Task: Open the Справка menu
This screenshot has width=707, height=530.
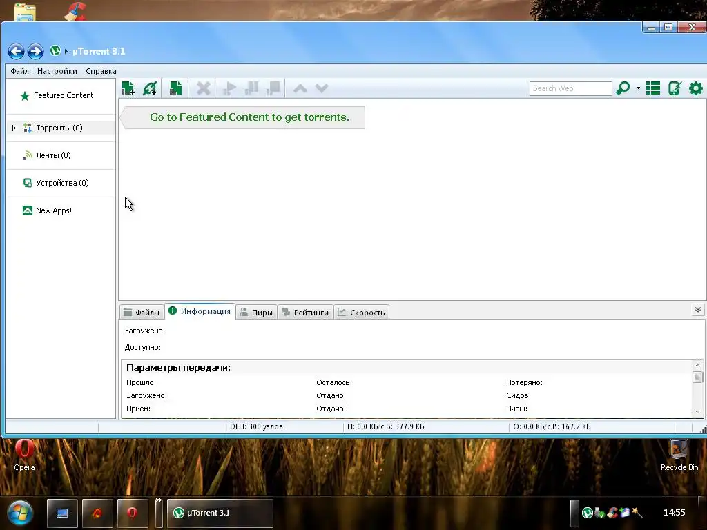Action: 101,71
